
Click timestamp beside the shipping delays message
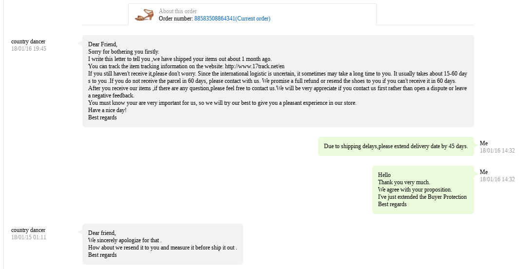(497, 150)
